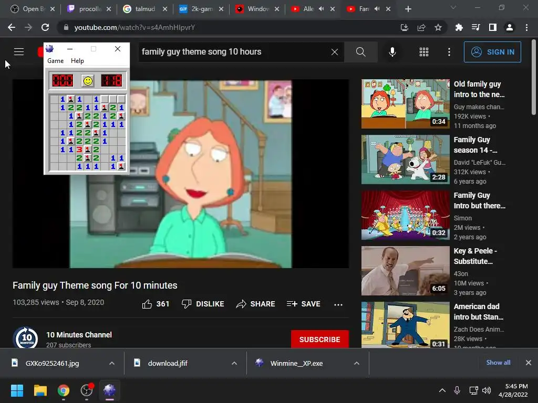Click the volume icon in system tray
The image size is (538, 403).
[487, 390]
